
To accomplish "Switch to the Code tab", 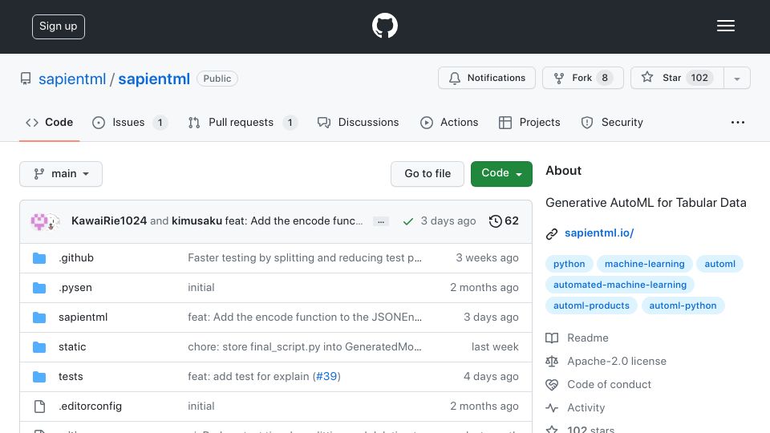I will point(49,122).
